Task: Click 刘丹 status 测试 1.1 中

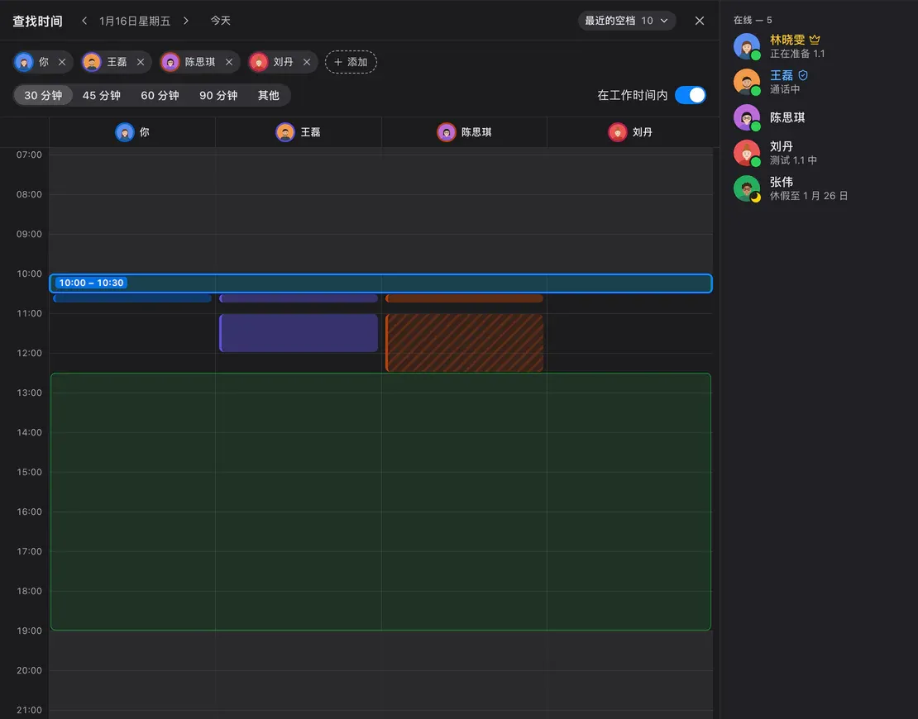Action: pos(793,160)
